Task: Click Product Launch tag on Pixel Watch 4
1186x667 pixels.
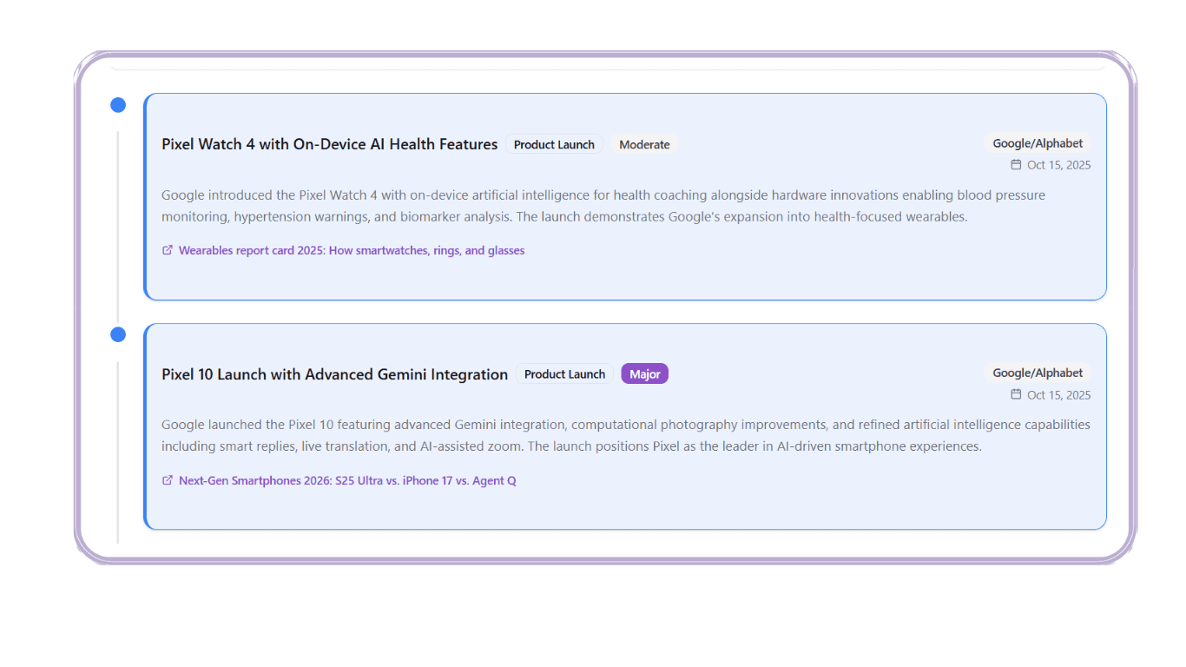Action: tap(554, 145)
